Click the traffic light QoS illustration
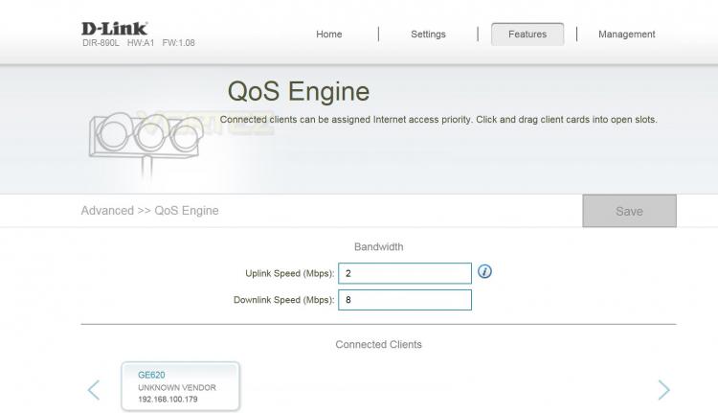Screen dimensions: 718x413 146,145
